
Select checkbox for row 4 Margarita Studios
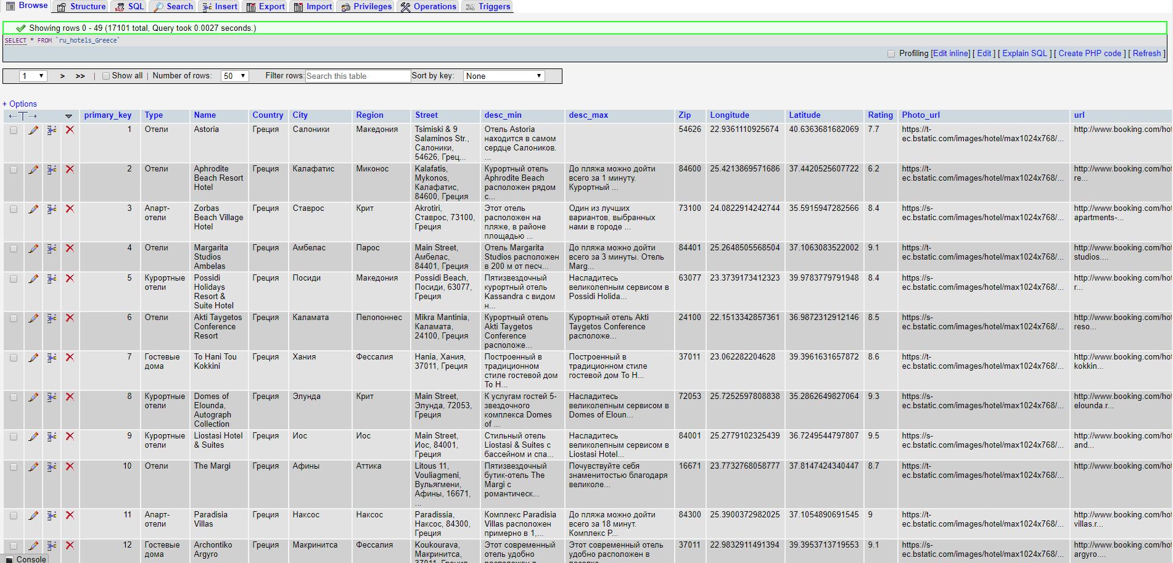pos(14,249)
